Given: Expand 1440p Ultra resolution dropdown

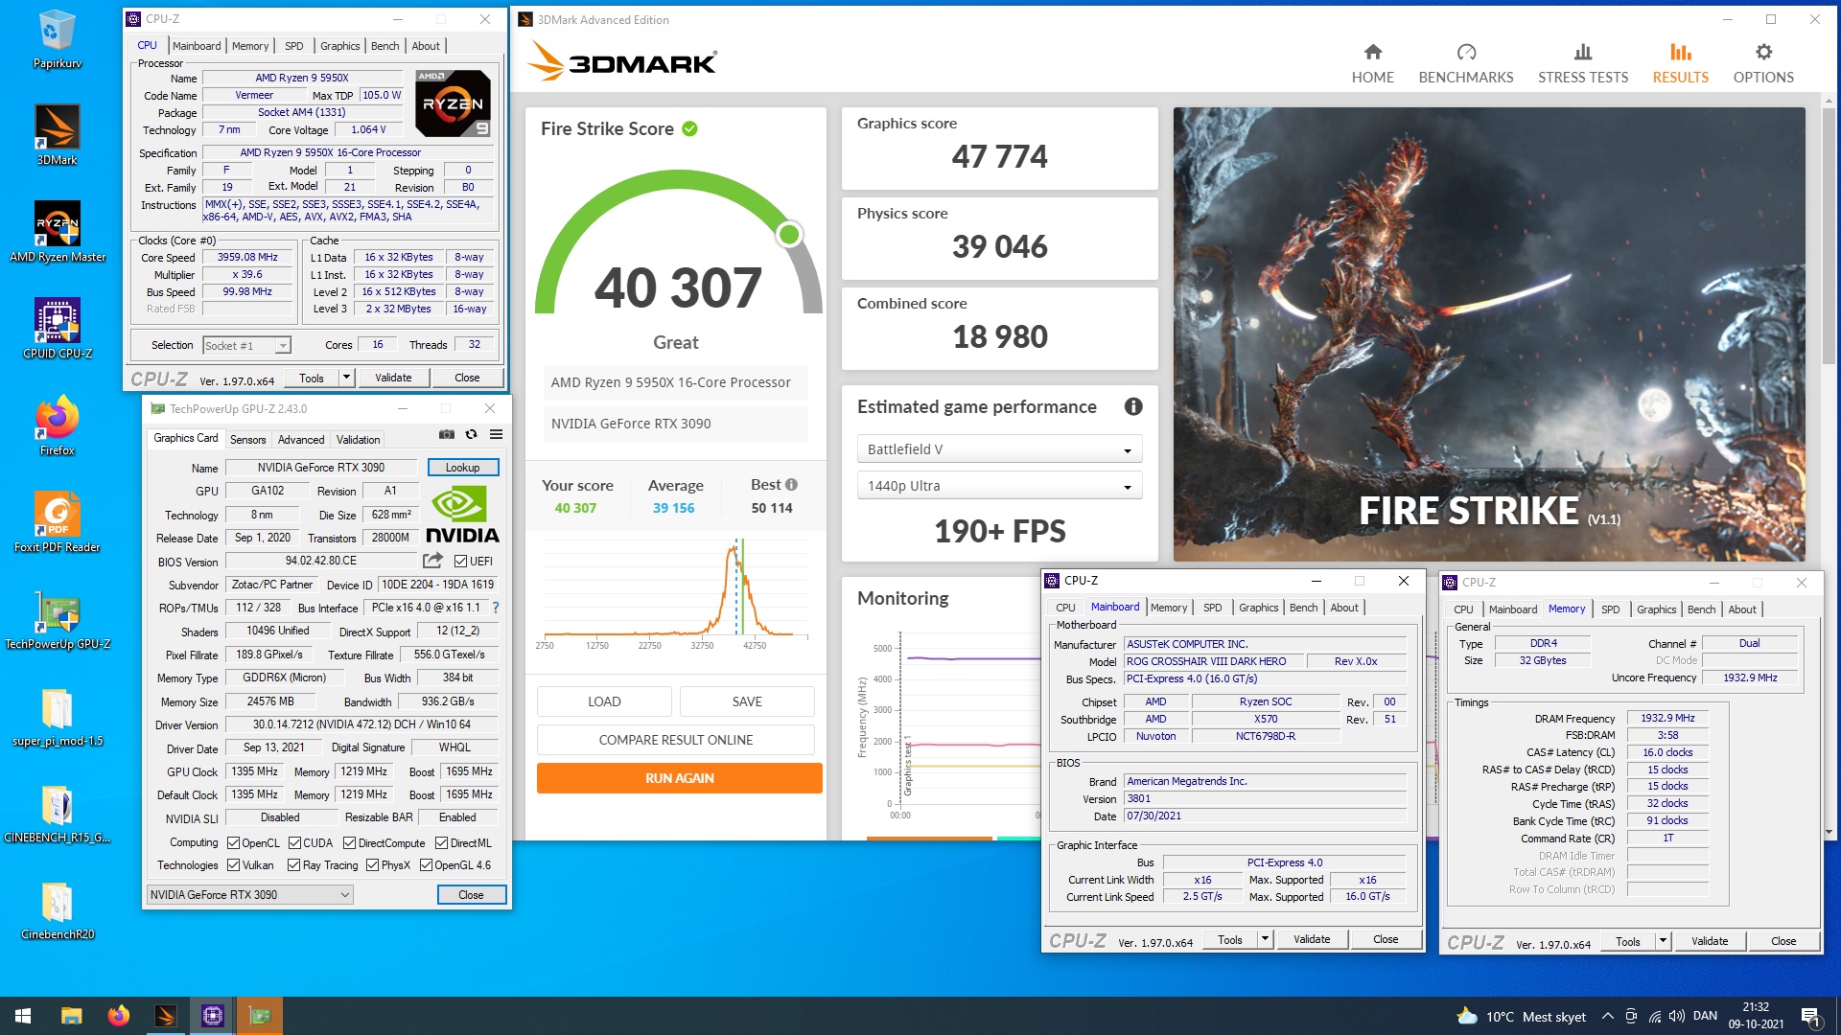Looking at the screenshot, I should click(x=999, y=486).
